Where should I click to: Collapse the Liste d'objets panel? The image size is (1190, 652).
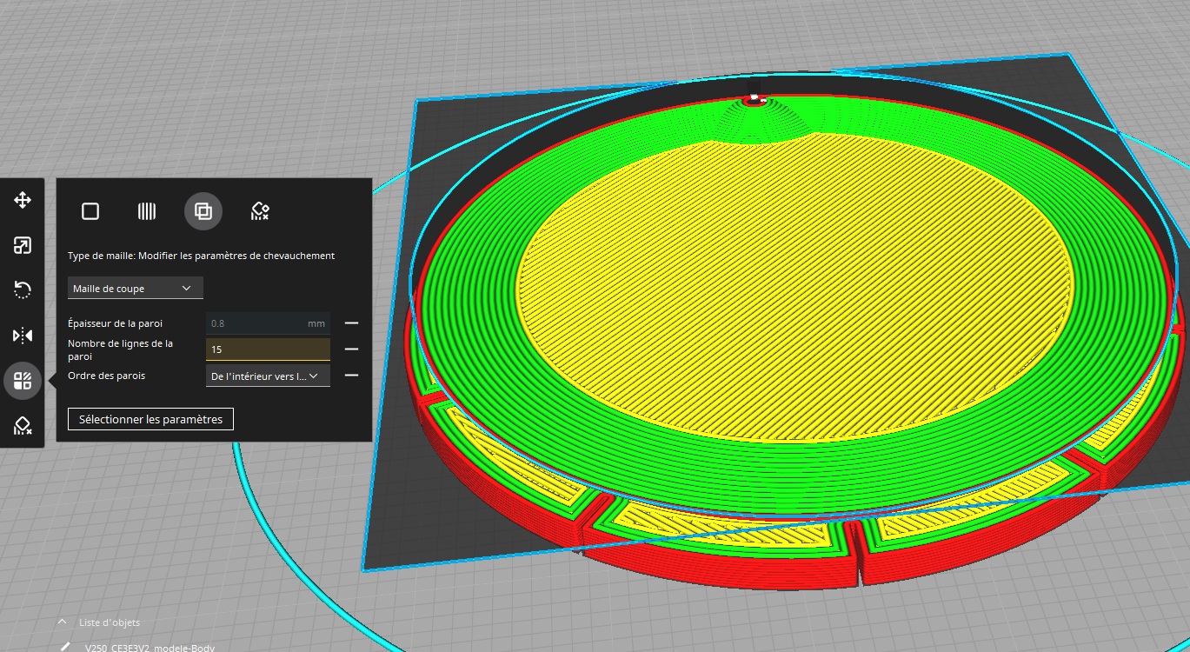point(62,622)
